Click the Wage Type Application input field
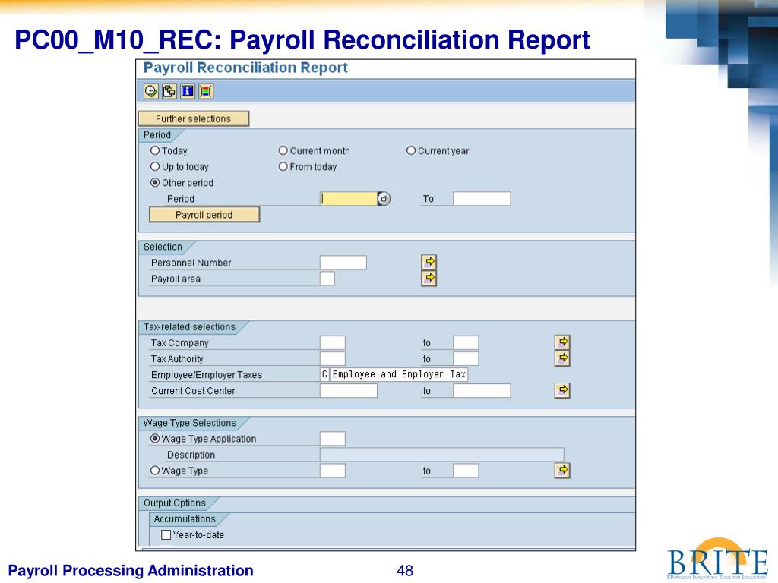This screenshot has width=778, height=583. coord(333,438)
